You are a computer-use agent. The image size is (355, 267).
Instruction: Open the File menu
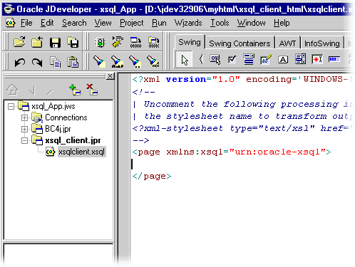click(x=26, y=23)
